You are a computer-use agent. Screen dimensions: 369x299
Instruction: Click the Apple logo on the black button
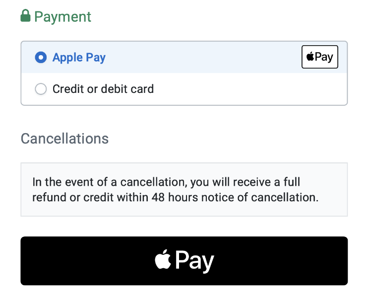pos(163,260)
